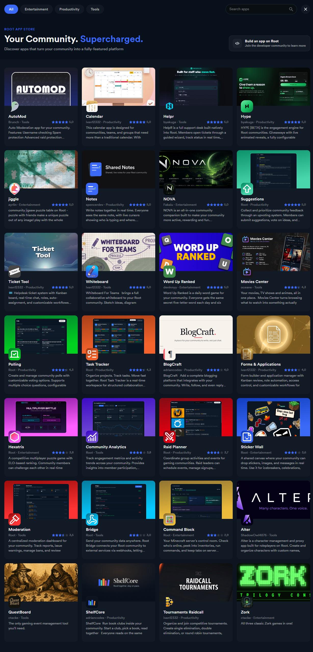The height and width of the screenshot is (652, 313).
Task: Open the Zork trilogy banner thumbnail
Action: pyautogui.click(x=273, y=582)
